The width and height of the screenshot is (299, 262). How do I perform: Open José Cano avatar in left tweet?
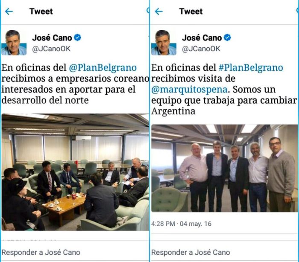pos(14,43)
